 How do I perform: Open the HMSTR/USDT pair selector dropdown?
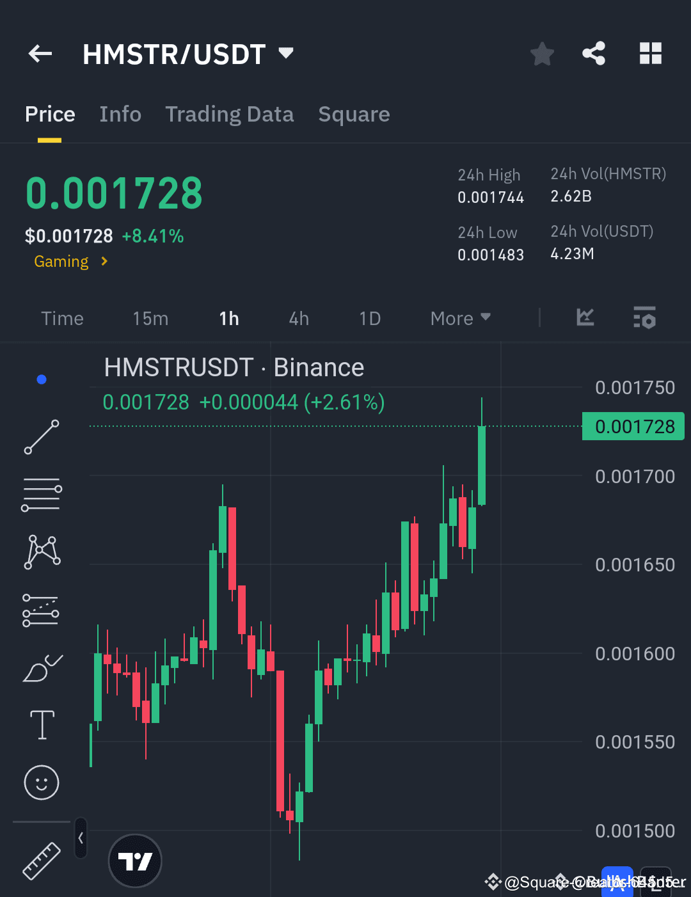pos(286,54)
